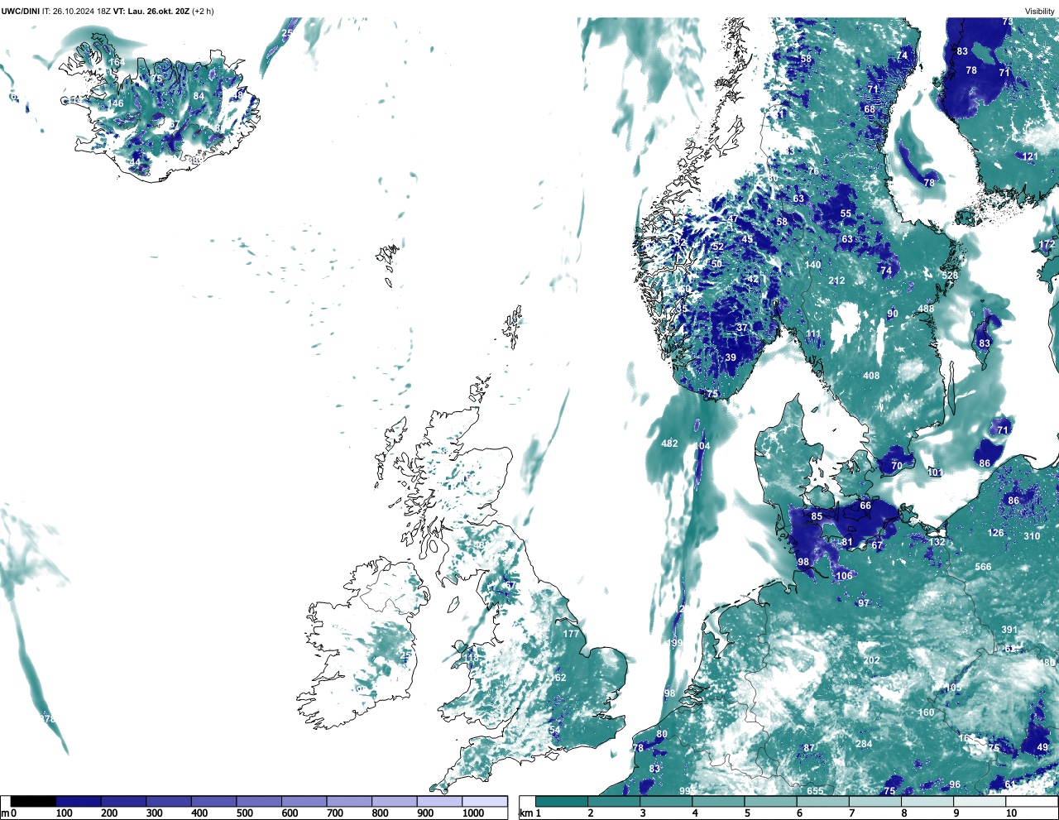Click the visibility value 49 at right edge
This screenshot has height=820, width=1059.
[1042, 747]
